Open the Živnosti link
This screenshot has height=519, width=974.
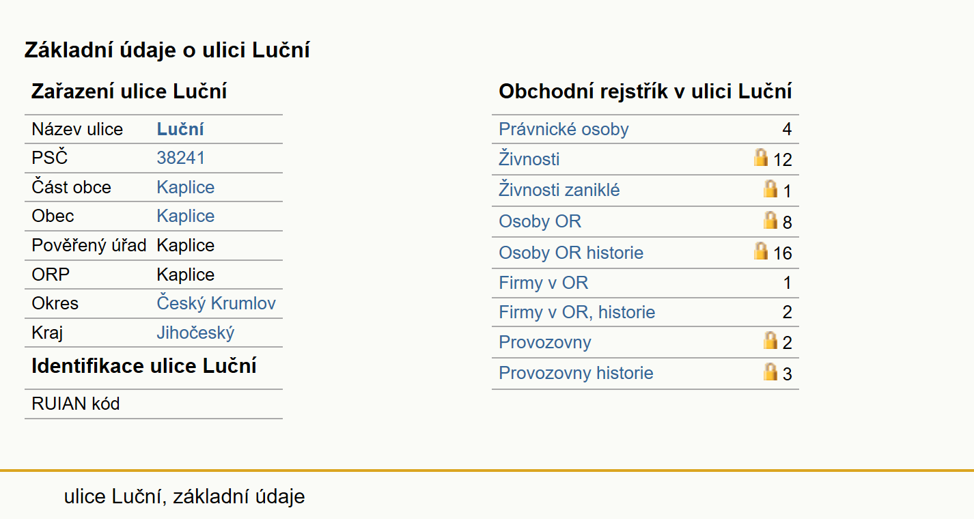pyautogui.click(x=529, y=159)
